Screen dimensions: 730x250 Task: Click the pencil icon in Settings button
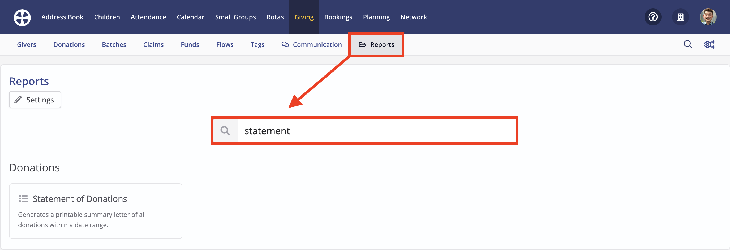click(x=18, y=100)
